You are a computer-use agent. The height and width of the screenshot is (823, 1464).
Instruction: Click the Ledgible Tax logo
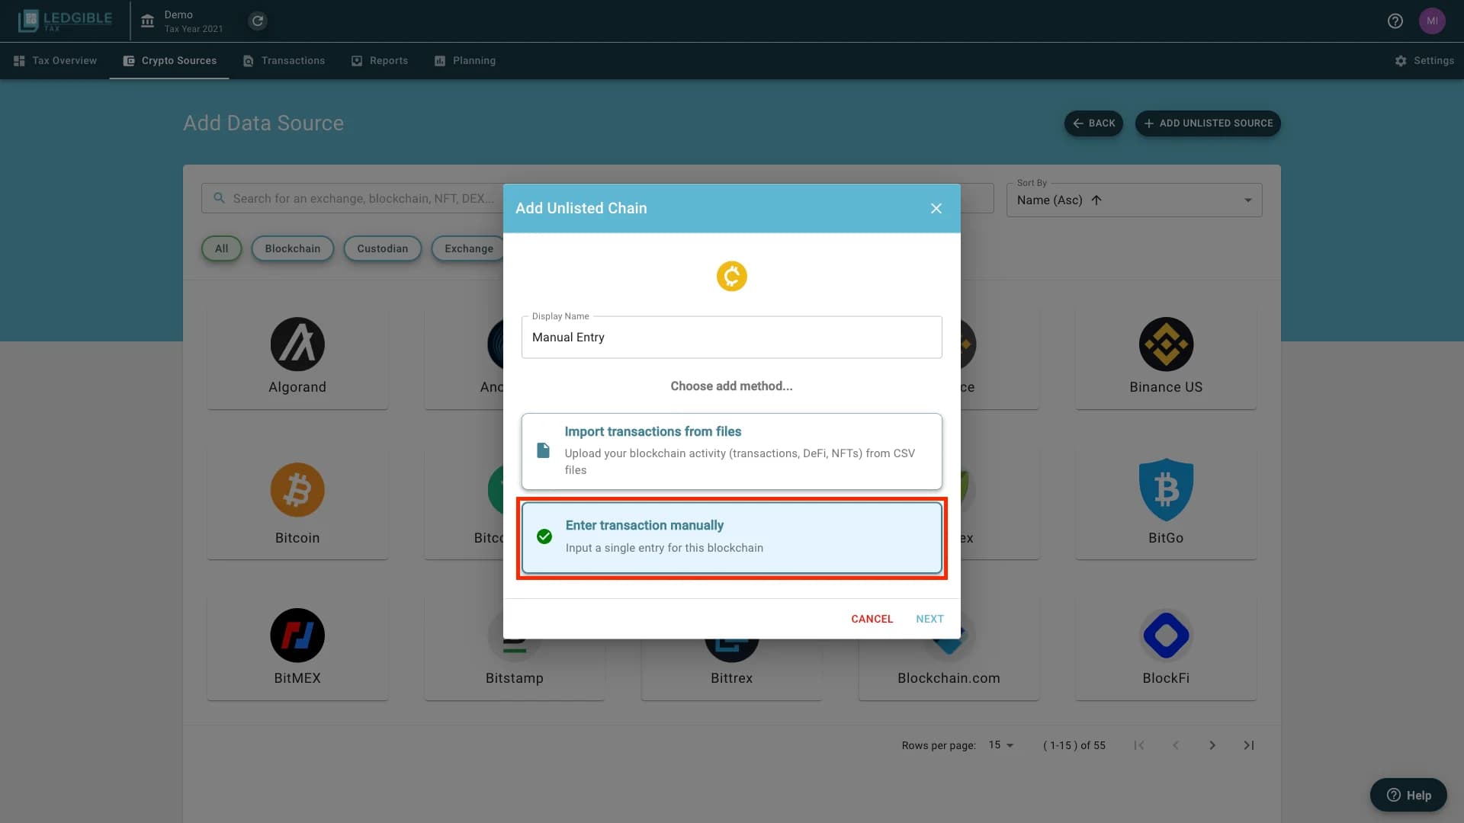[x=65, y=21]
